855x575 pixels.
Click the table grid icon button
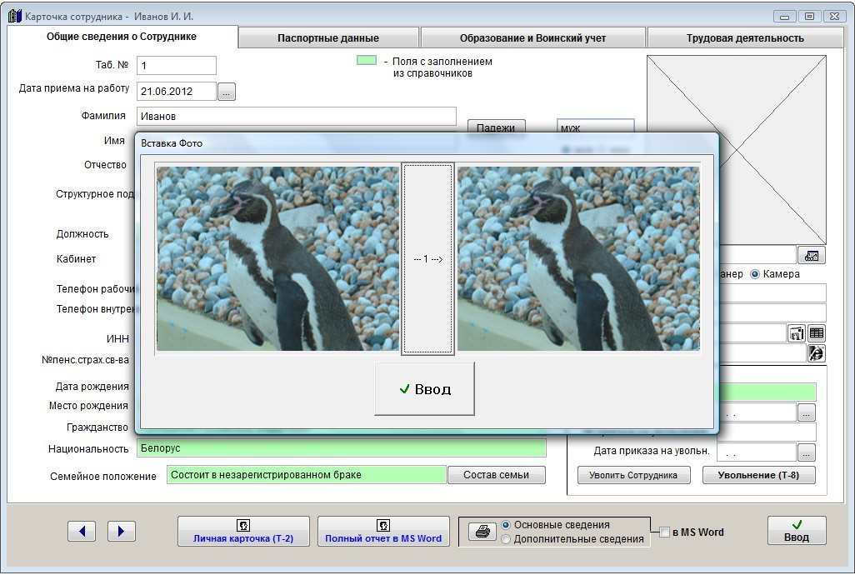coord(816,333)
